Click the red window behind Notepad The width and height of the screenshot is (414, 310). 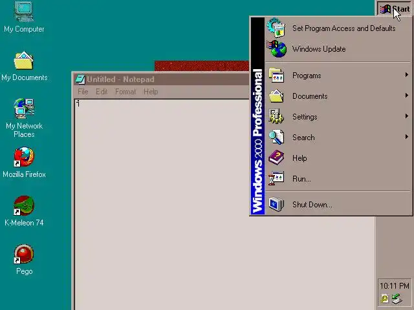coord(202,66)
